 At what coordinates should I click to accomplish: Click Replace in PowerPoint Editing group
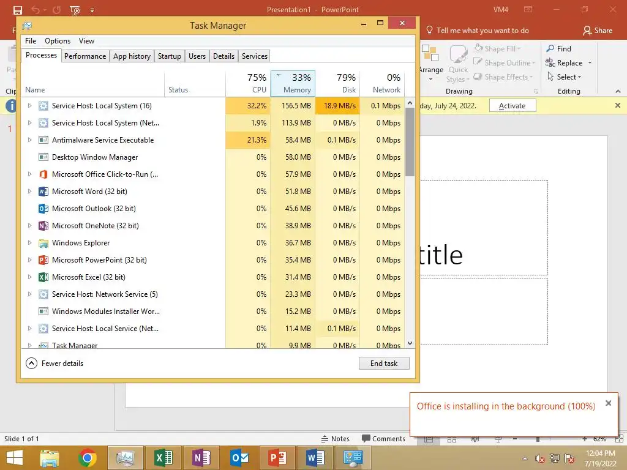568,63
